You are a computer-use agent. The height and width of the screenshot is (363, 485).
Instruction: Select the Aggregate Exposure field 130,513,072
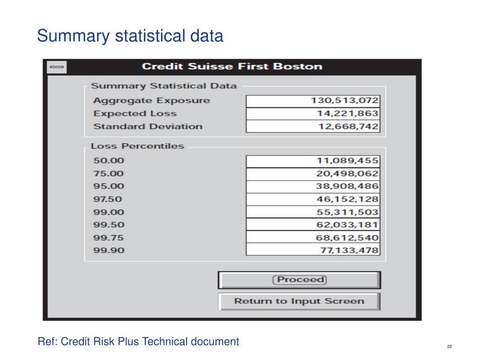tap(313, 101)
